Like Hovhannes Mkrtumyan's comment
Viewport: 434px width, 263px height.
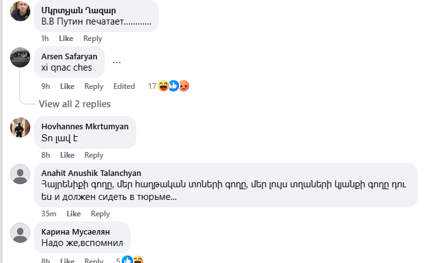click(x=67, y=155)
